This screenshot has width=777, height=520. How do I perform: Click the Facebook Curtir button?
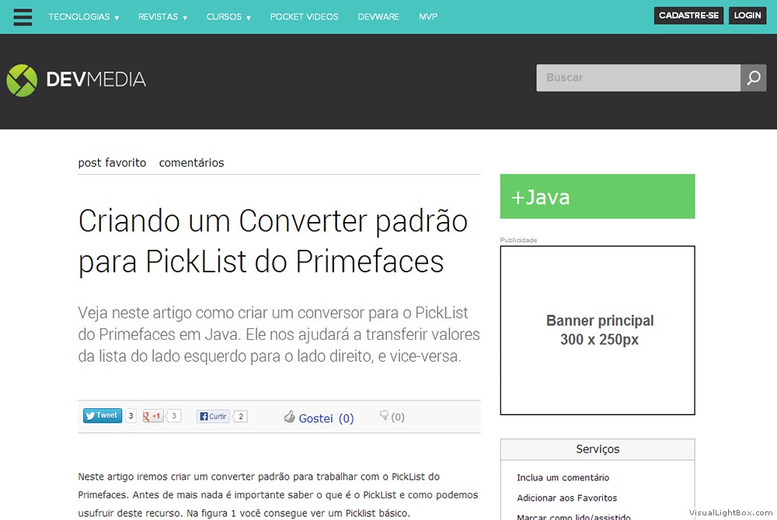213,417
